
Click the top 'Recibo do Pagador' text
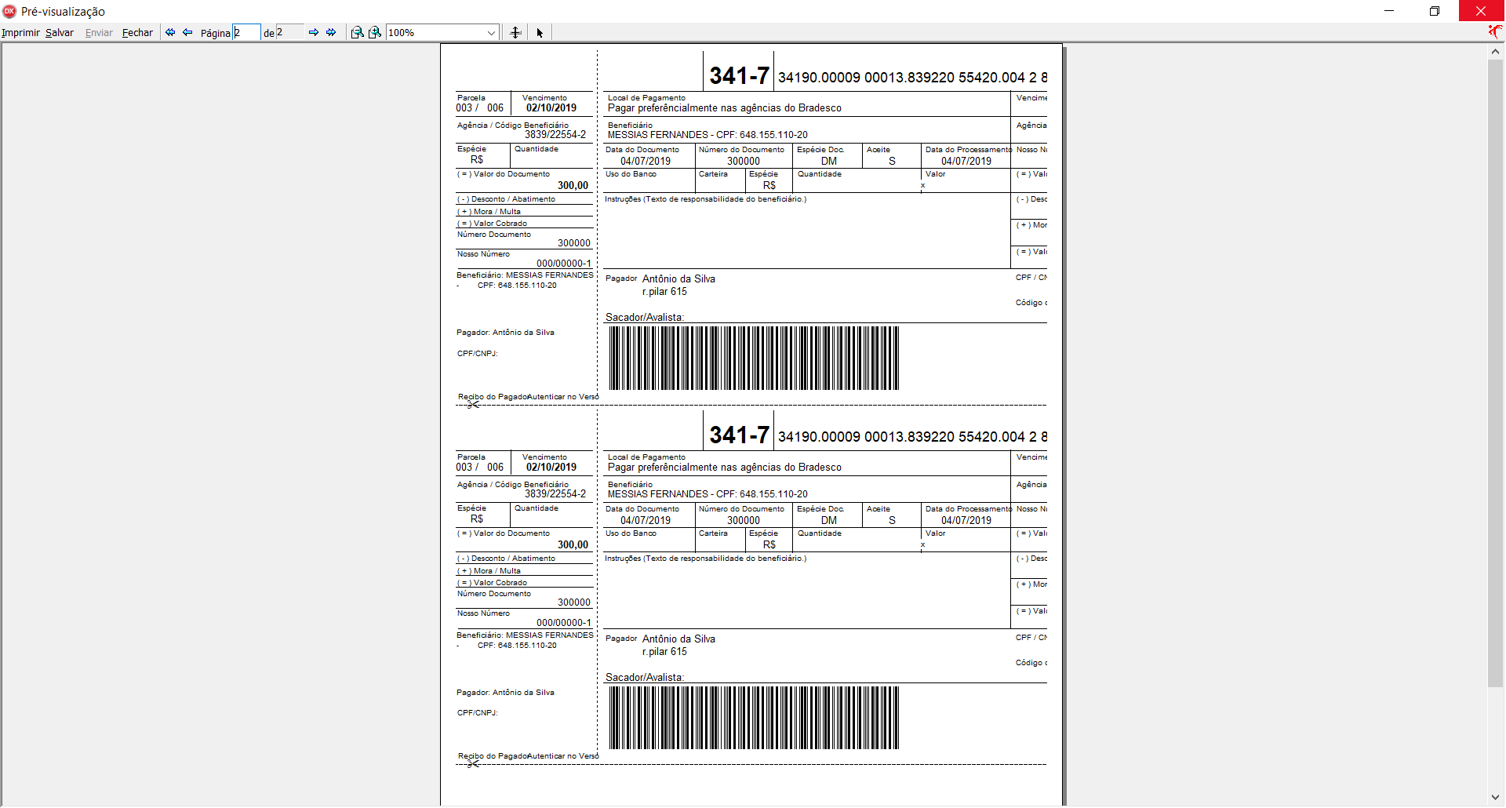493,397
